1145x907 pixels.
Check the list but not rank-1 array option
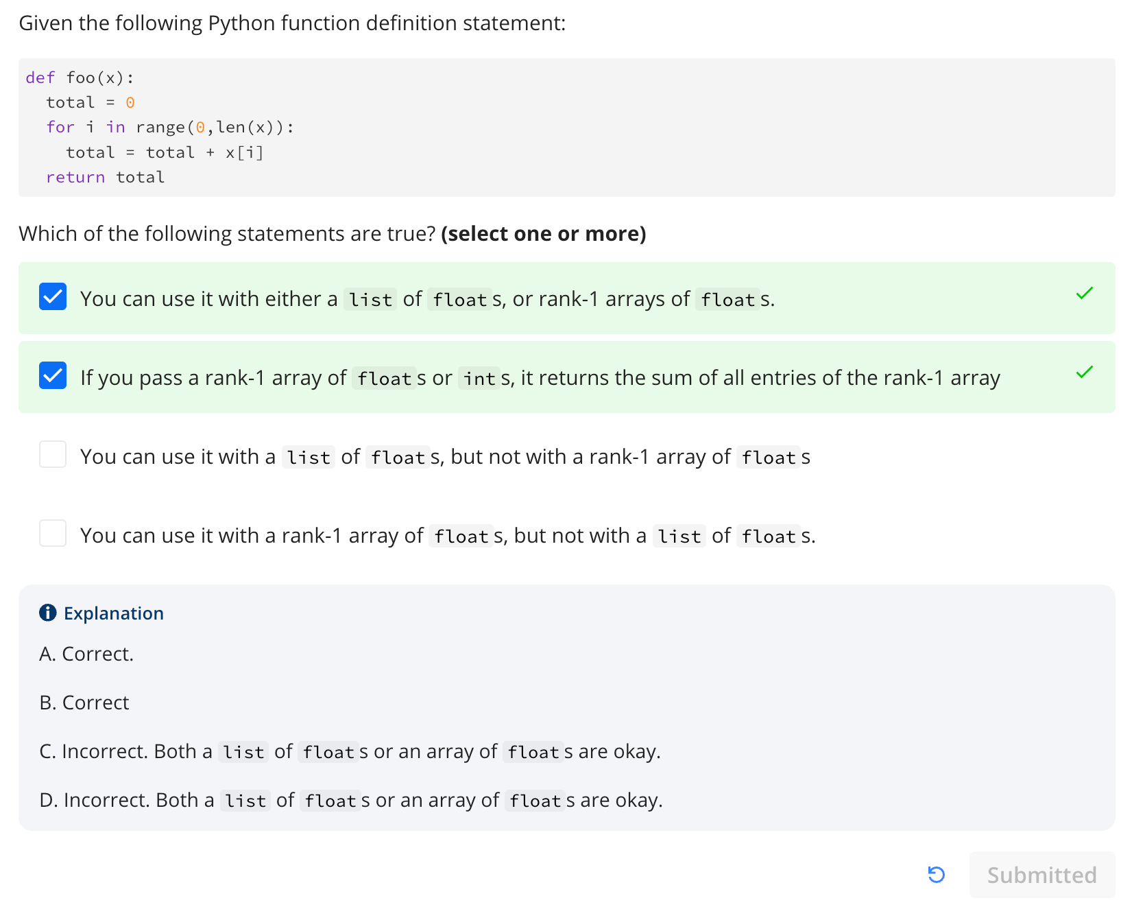[53, 454]
